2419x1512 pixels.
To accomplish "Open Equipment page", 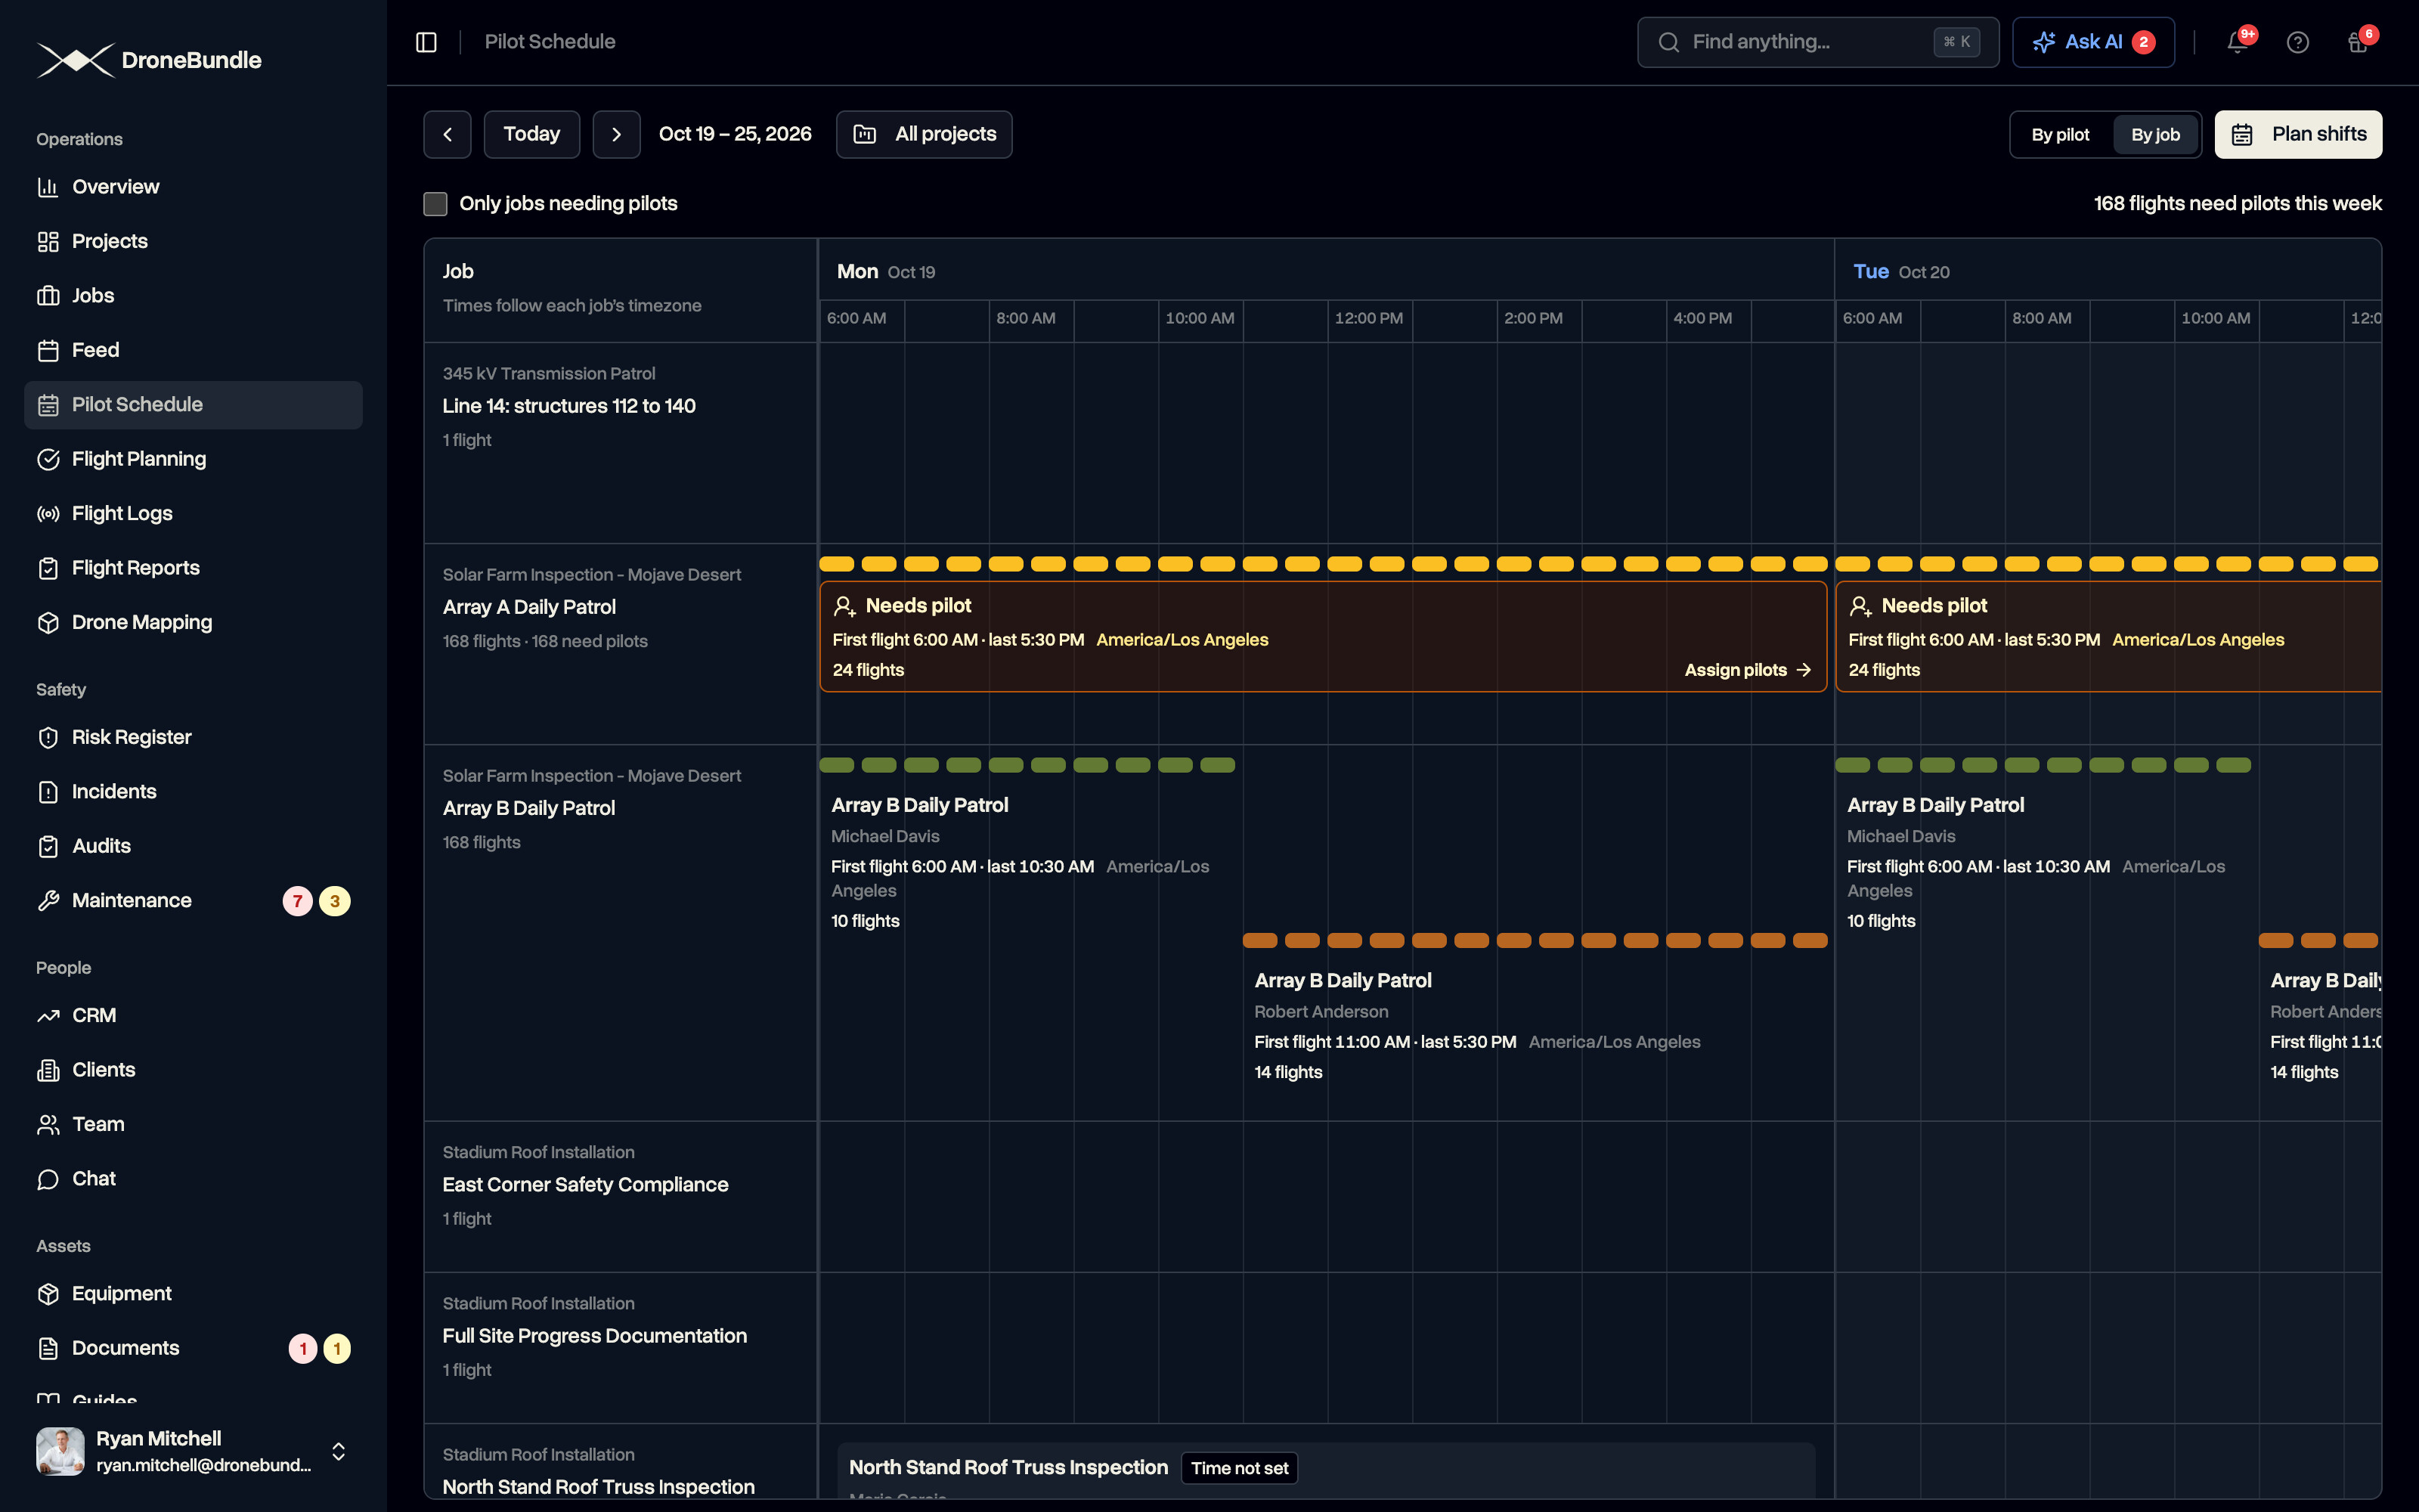I will coord(193,1294).
